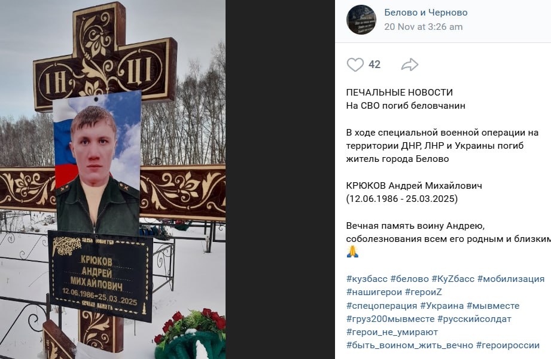Open the #кузбасс hashtag
This screenshot has height=359, width=551.
(367, 279)
